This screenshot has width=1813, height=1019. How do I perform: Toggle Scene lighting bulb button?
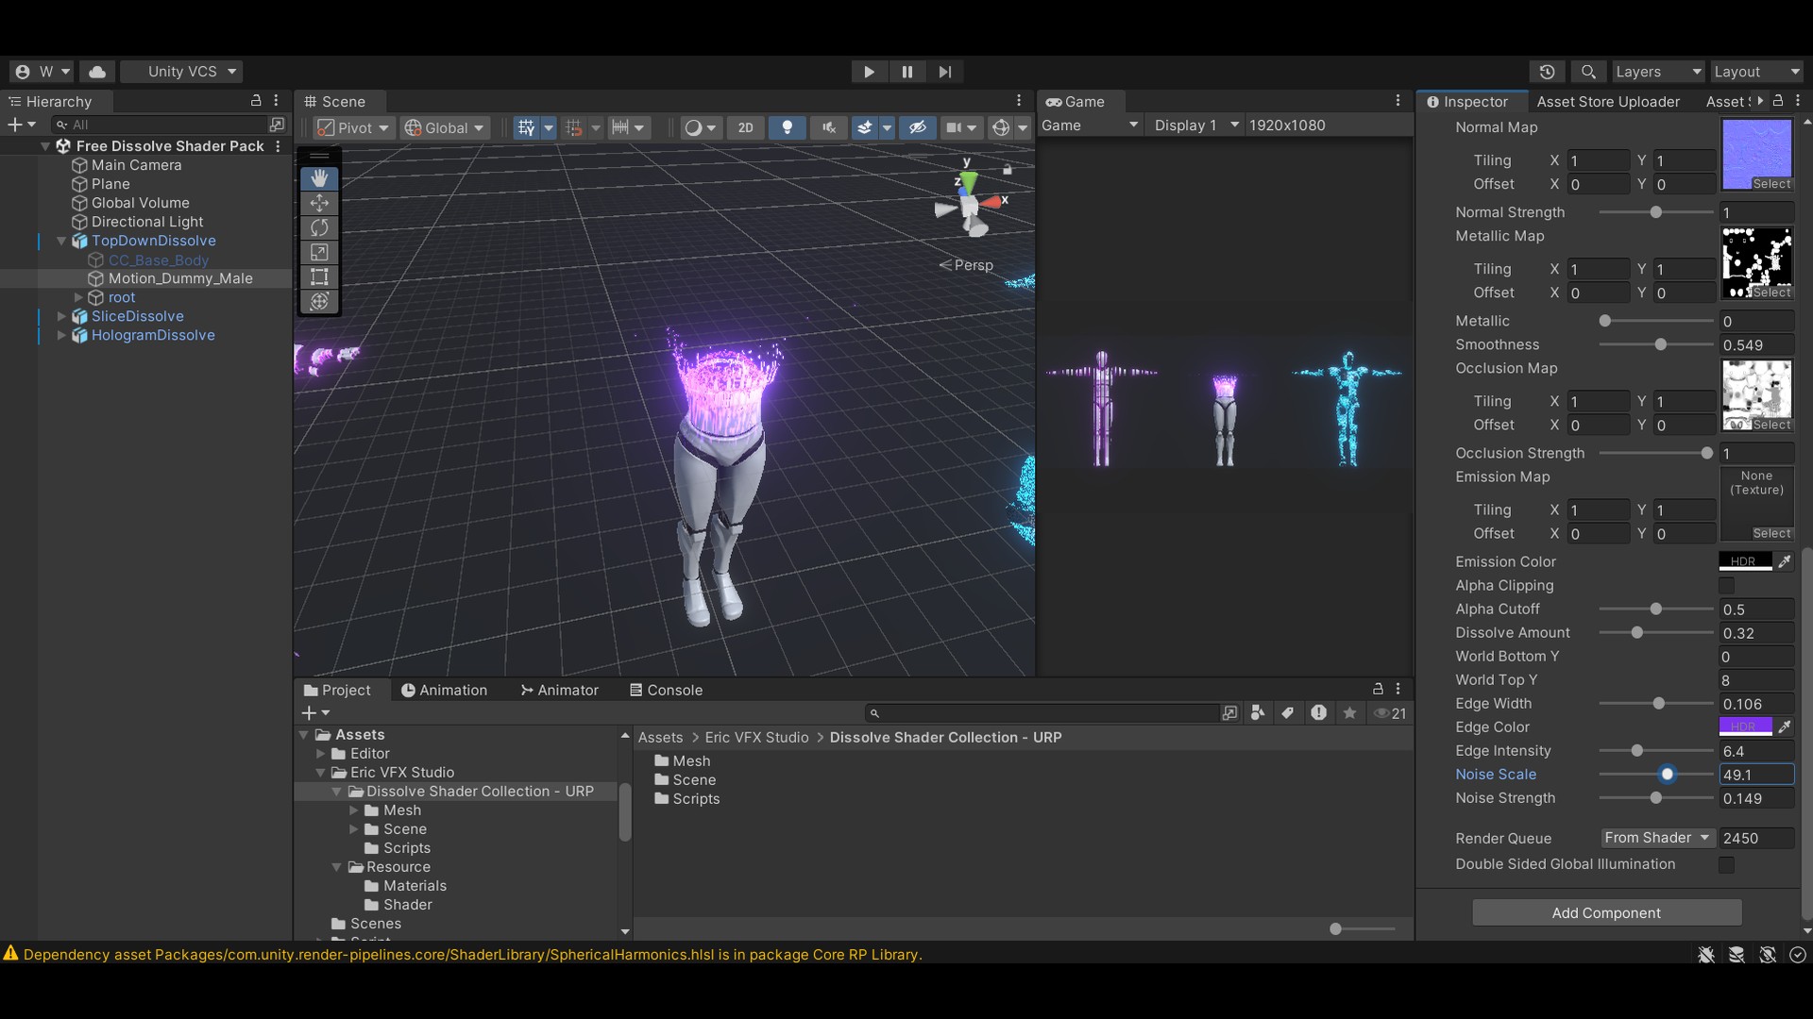click(x=787, y=128)
